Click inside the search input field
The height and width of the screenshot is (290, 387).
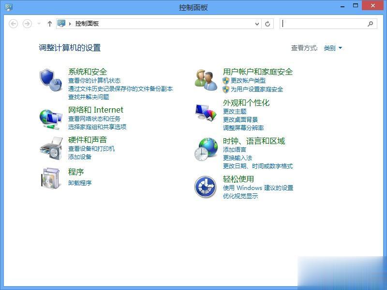tap(324, 23)
